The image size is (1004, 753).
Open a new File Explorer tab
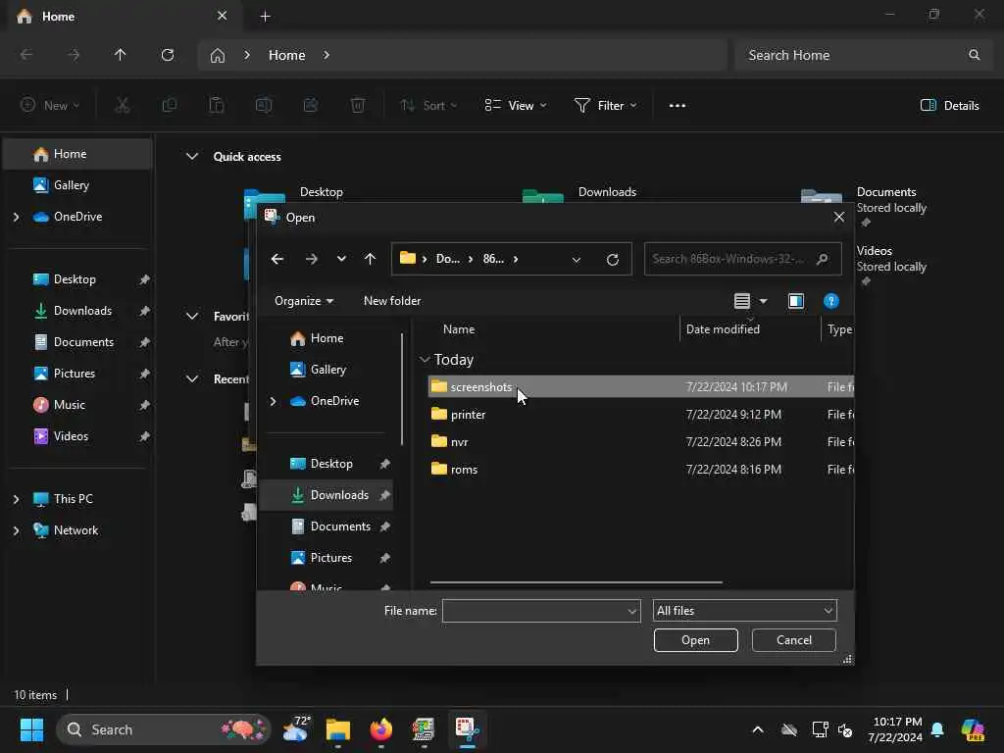[265, 17]
